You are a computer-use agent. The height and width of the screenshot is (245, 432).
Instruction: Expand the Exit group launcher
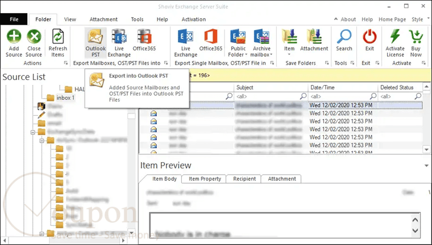coord(377,63)
